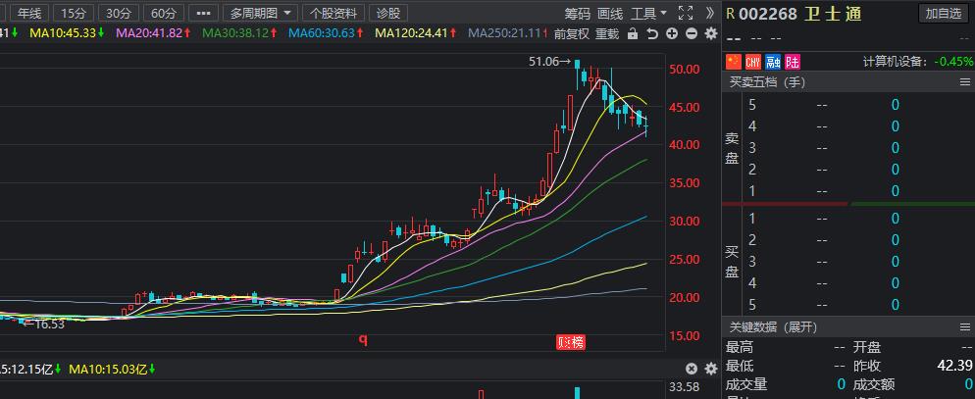The width and height of the screenshot is (975, 399).
Task: Zoom out with the minus circle icon
Action: click(x=691, y=34)
